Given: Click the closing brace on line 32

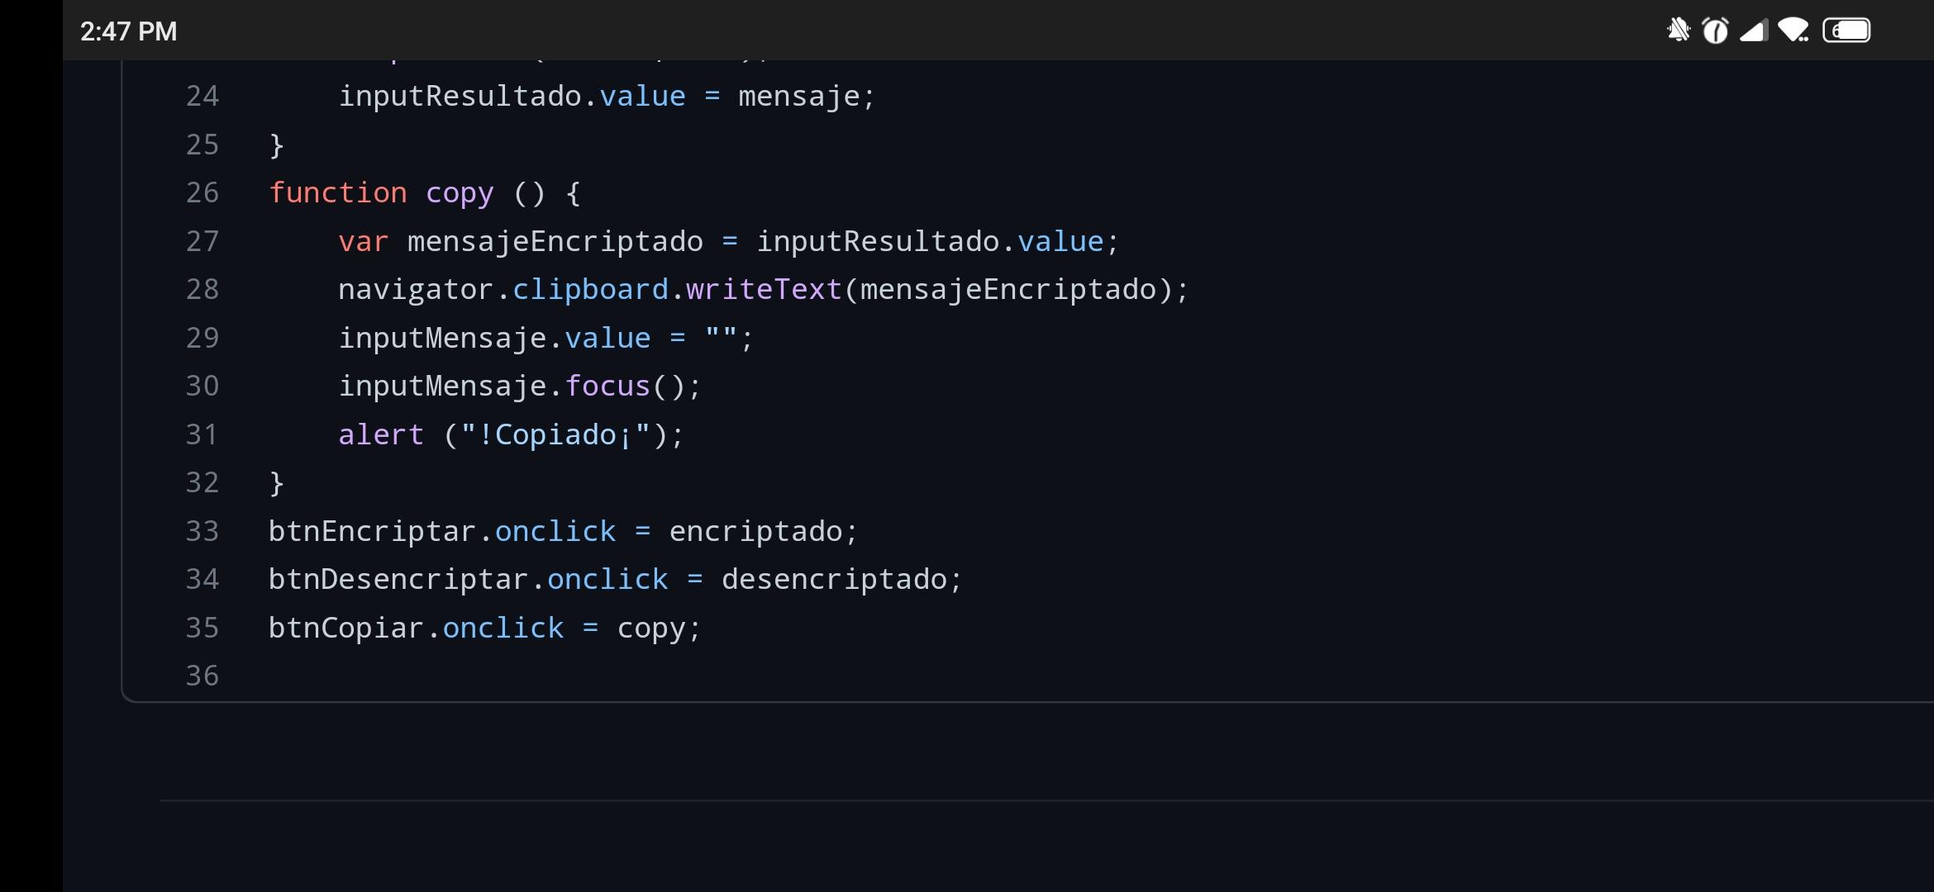Looking at the screenshot, I should pos(277,484).
